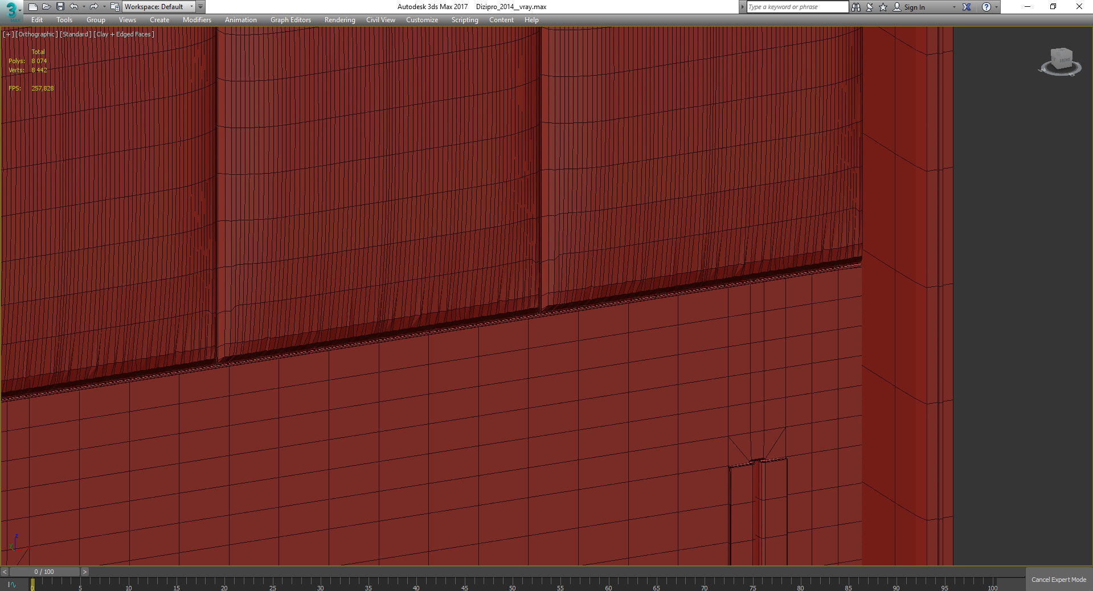Open the Rendering menu
Screen dimensions: 1093x591
340,20
